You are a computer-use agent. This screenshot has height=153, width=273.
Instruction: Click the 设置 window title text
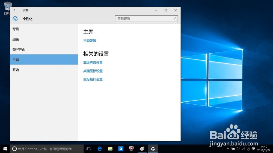click(25, 10)
